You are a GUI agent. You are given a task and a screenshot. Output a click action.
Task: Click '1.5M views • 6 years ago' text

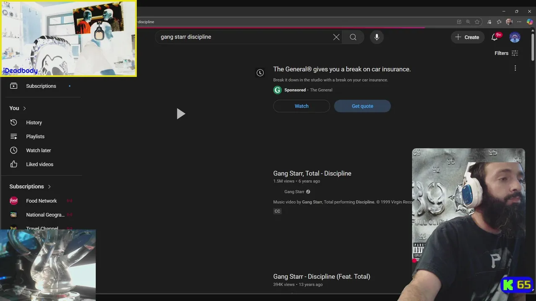pyautogui.click(x=296, y=181)
